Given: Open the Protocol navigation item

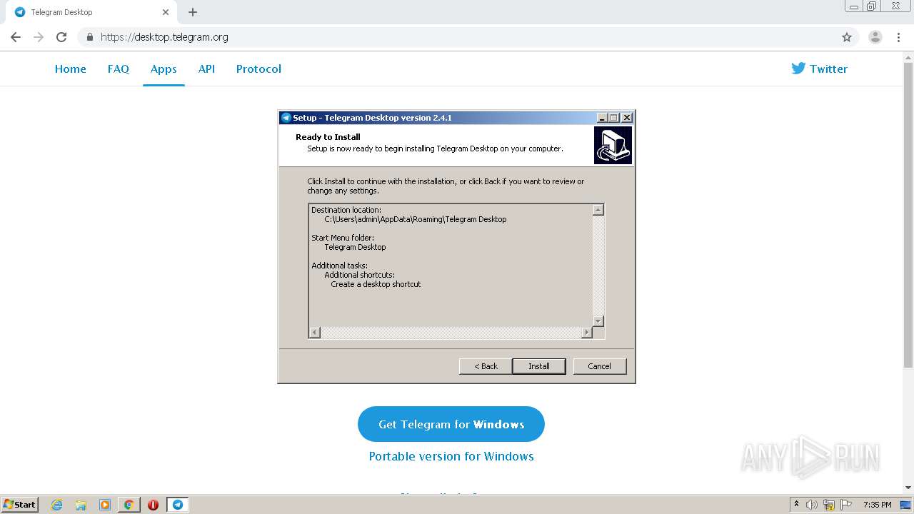Looking at the screenshot, I should click(258, 69).
